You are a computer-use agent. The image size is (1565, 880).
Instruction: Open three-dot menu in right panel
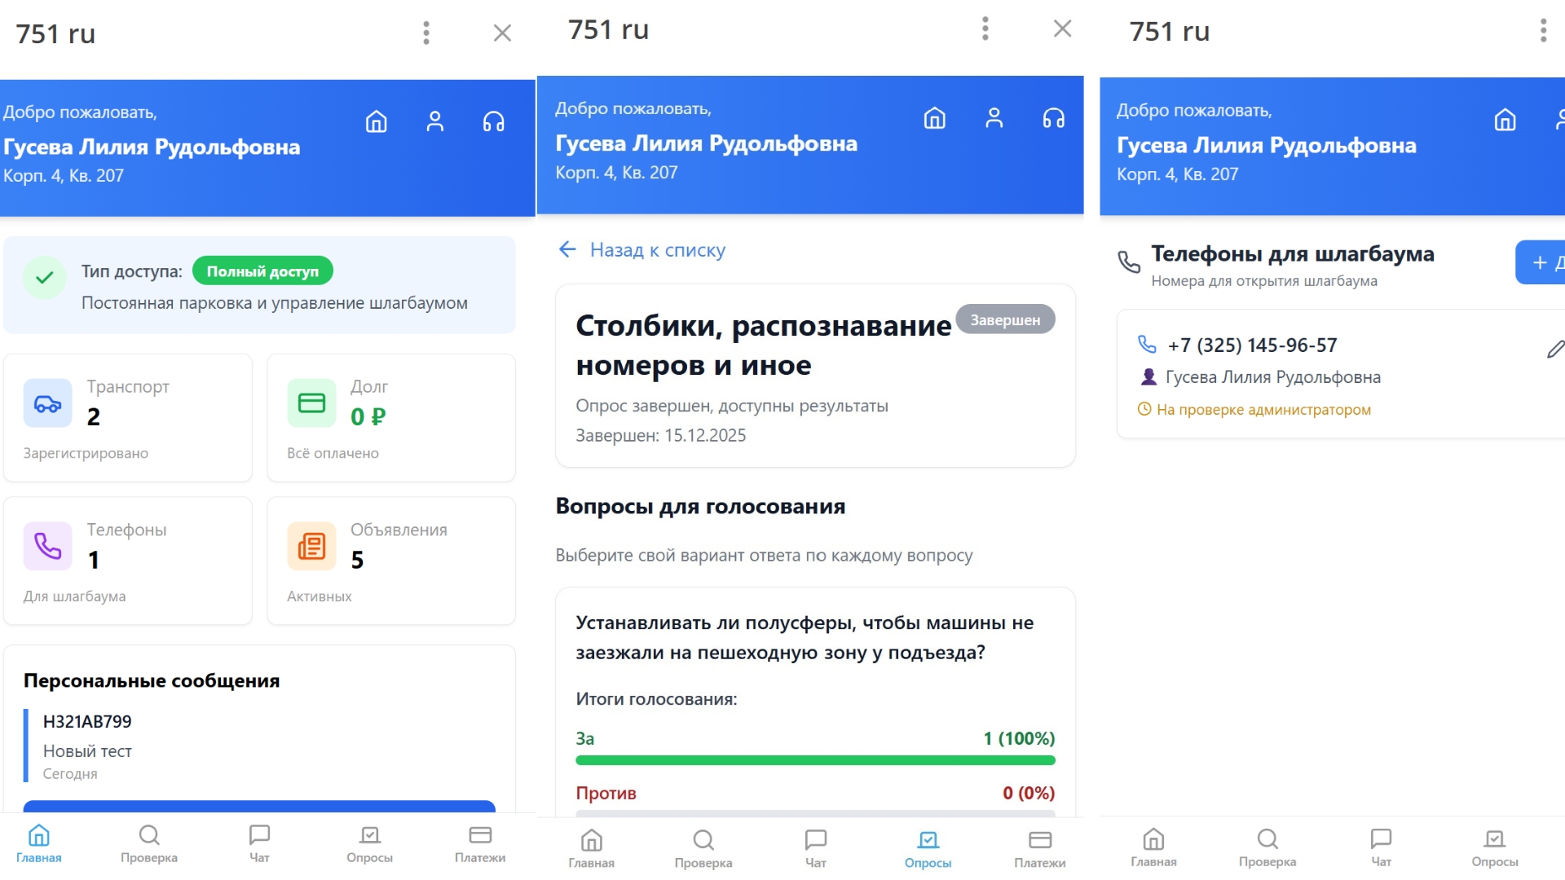click(1542, 31)
